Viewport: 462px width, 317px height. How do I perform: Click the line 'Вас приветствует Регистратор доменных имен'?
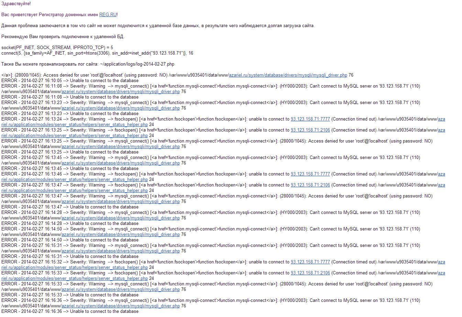[x=50, y=15]
